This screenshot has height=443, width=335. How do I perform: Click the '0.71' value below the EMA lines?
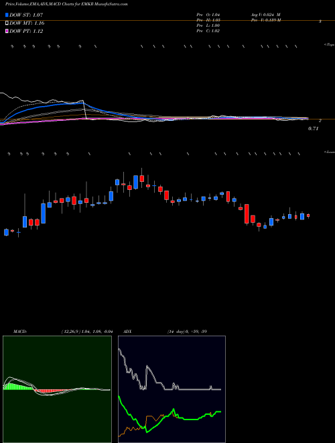coord(313,129)
